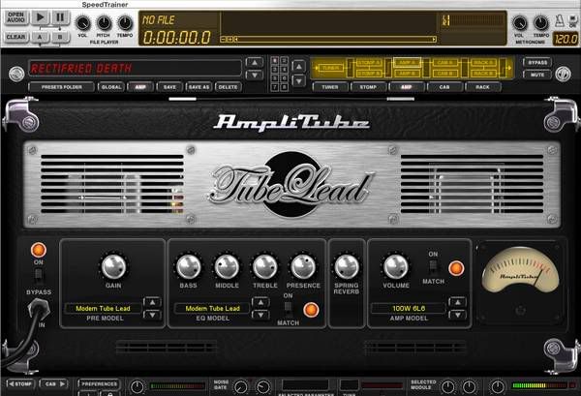Turn the MIDDLE knob

(x=227, y=266)
